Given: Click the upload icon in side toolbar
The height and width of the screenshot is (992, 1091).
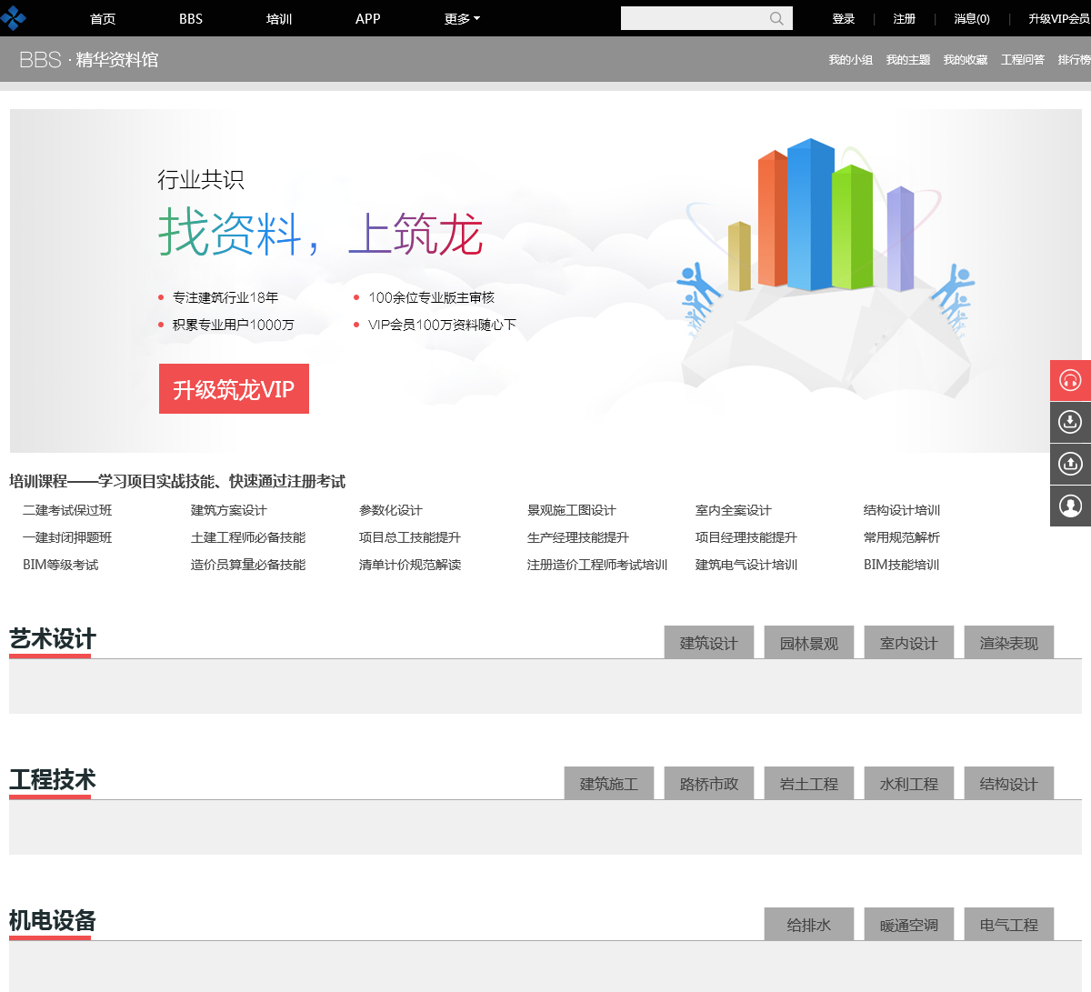Looking at the screenshot, I should (1070, 464).
